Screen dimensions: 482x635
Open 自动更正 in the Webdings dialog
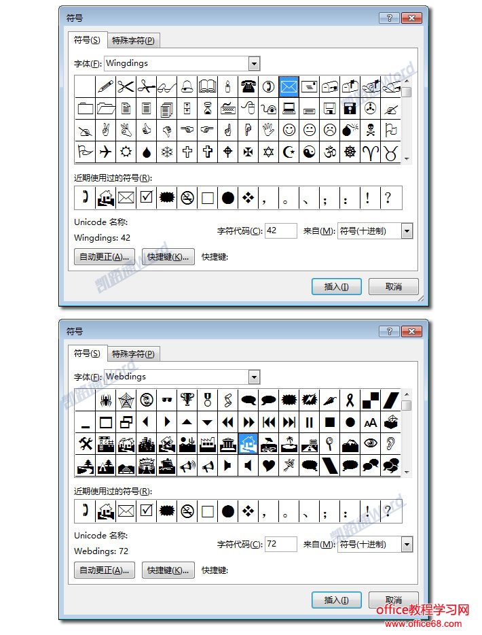point(105,570)
